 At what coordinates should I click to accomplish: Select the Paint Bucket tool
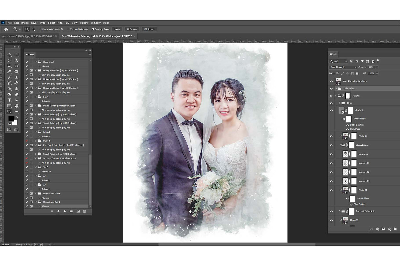click(x=9, y=88)
